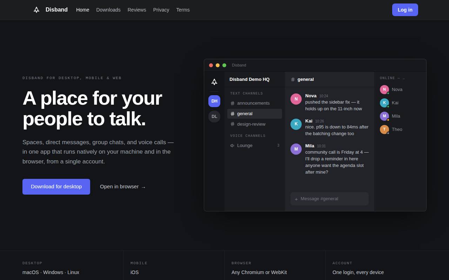
Task: Open the Downloads nav item
Action: click(108, 10)
